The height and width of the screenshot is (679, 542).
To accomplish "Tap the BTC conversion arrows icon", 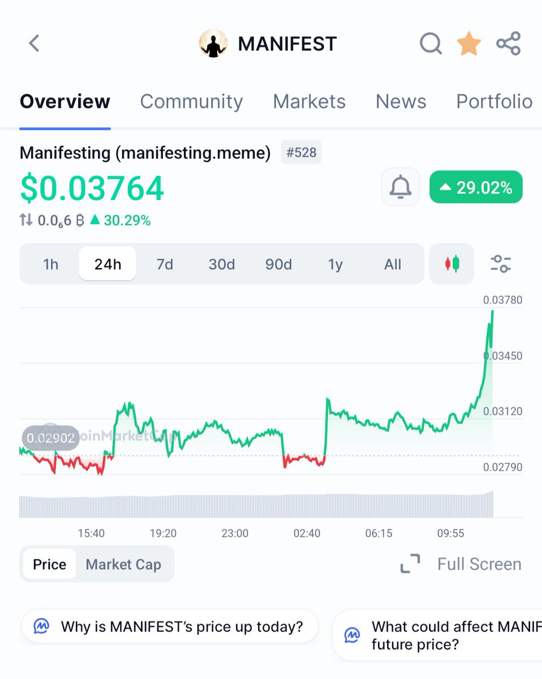I will point(26,220).
